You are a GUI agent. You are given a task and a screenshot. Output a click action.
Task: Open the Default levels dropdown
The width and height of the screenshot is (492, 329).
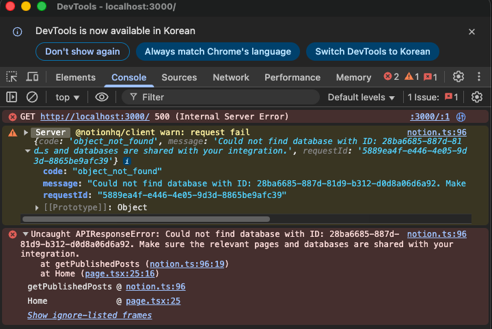pos(361,97)
